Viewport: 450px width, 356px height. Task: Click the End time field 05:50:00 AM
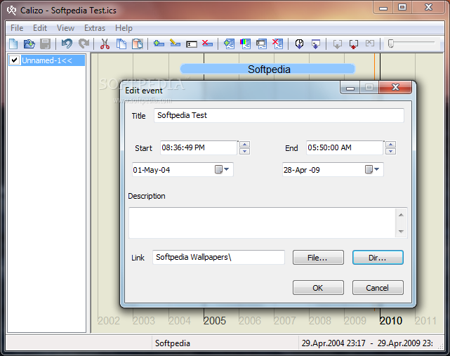coord(345,147)
